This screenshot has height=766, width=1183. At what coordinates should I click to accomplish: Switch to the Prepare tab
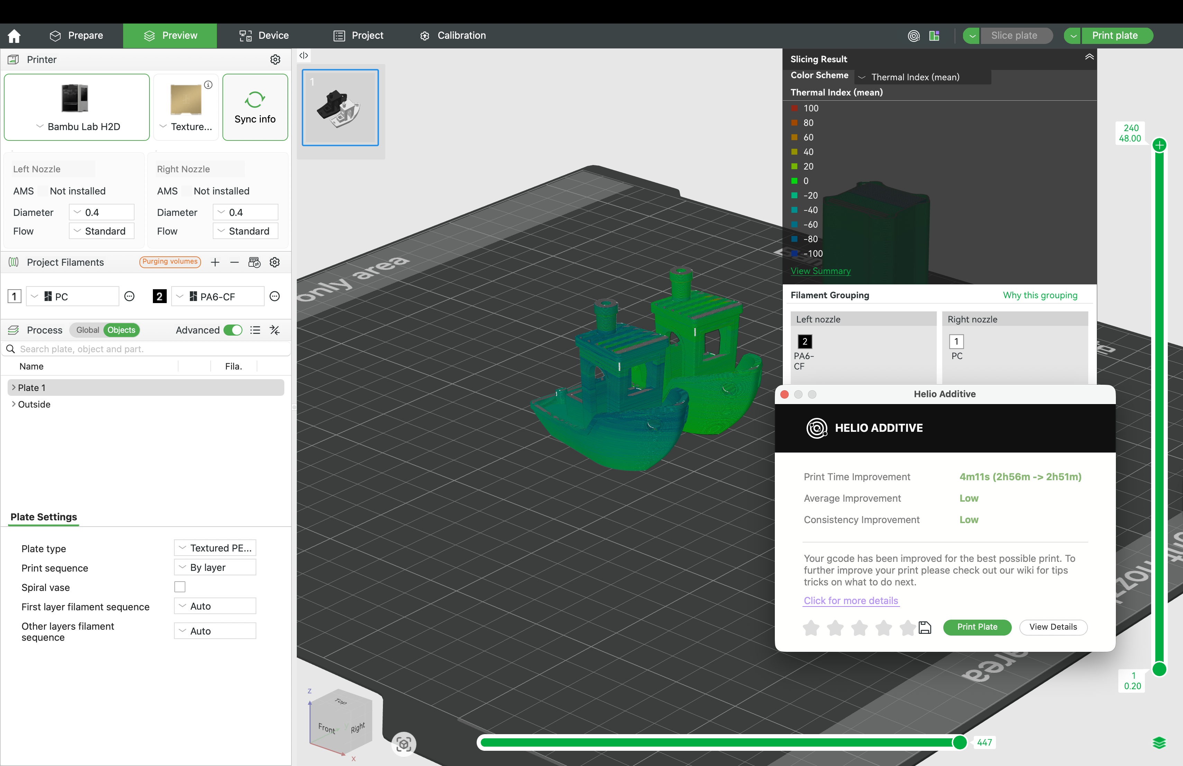[76, 36]
